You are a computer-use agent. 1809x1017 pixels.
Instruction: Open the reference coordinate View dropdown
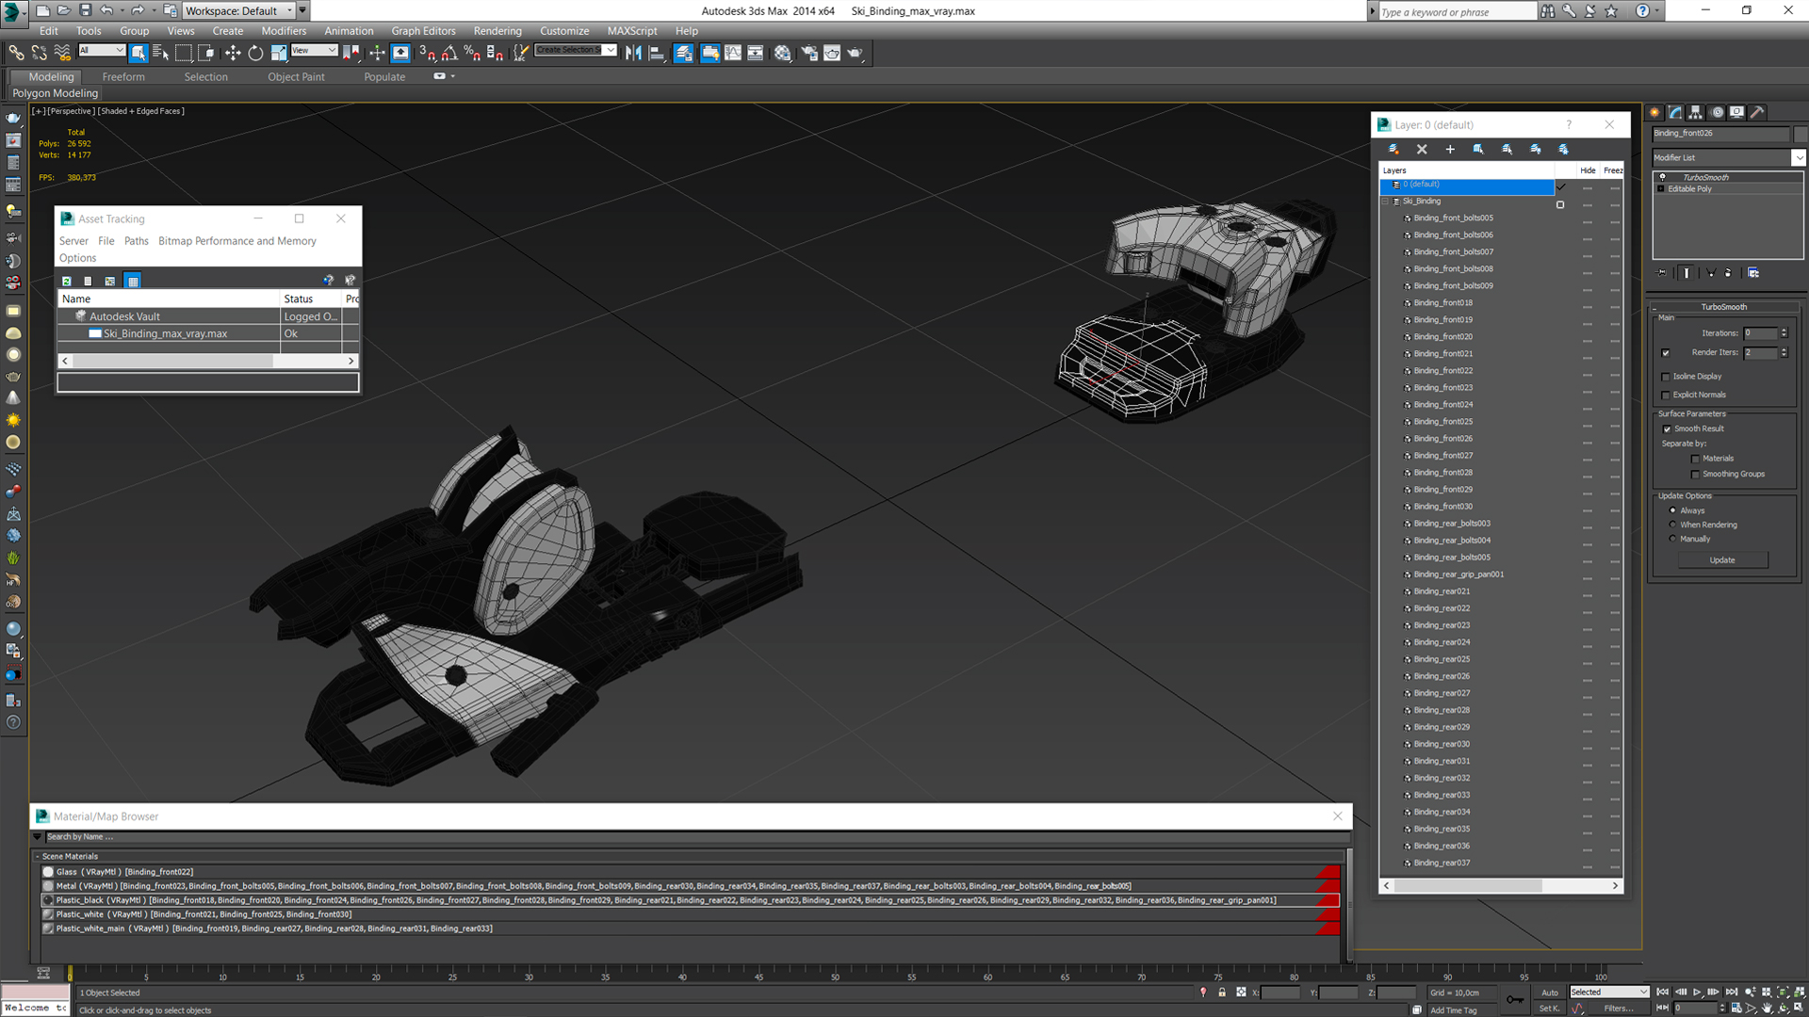(314, 50)
